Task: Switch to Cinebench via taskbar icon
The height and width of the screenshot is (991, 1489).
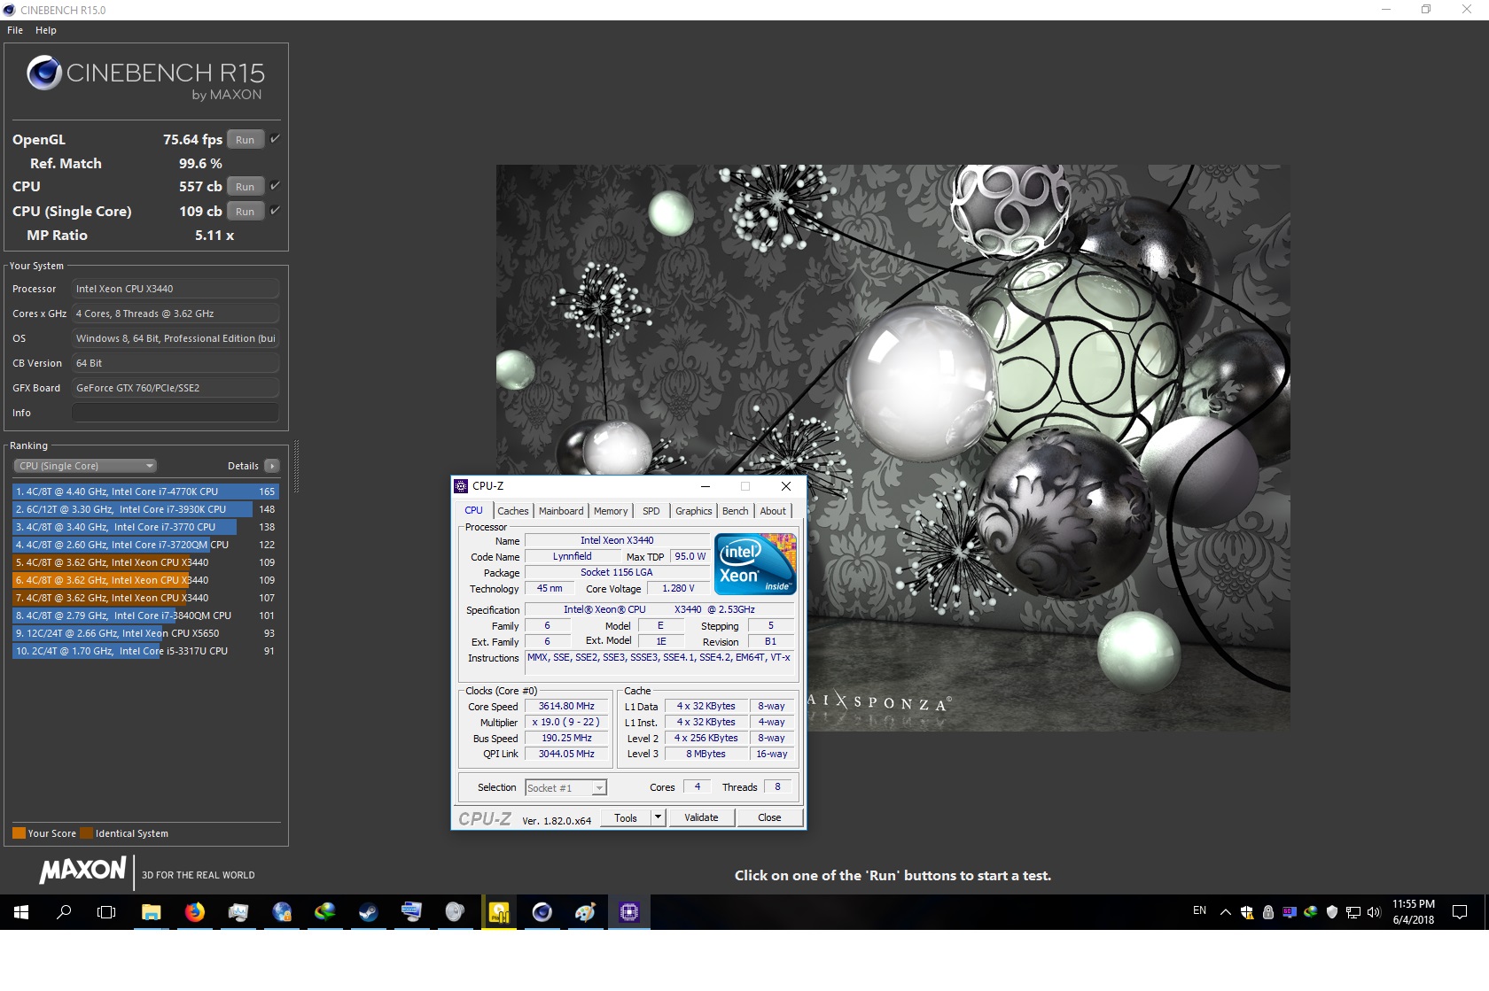Action: [x=542, y=912]
